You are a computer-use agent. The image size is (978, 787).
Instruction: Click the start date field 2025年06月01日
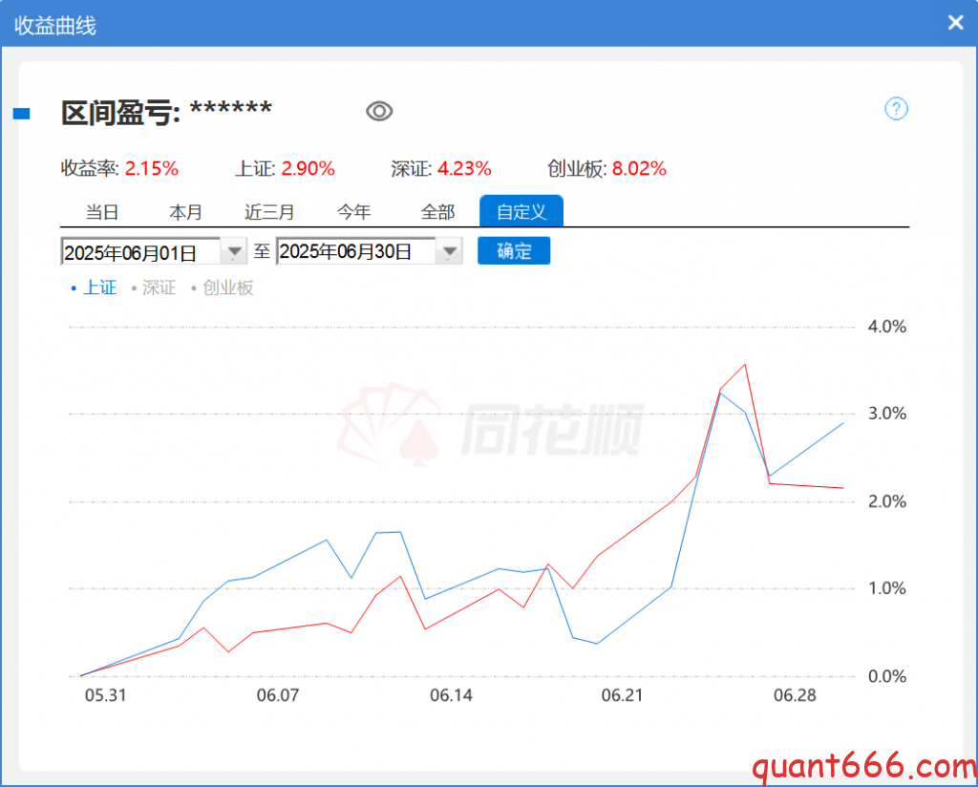(x=140, y=252)
